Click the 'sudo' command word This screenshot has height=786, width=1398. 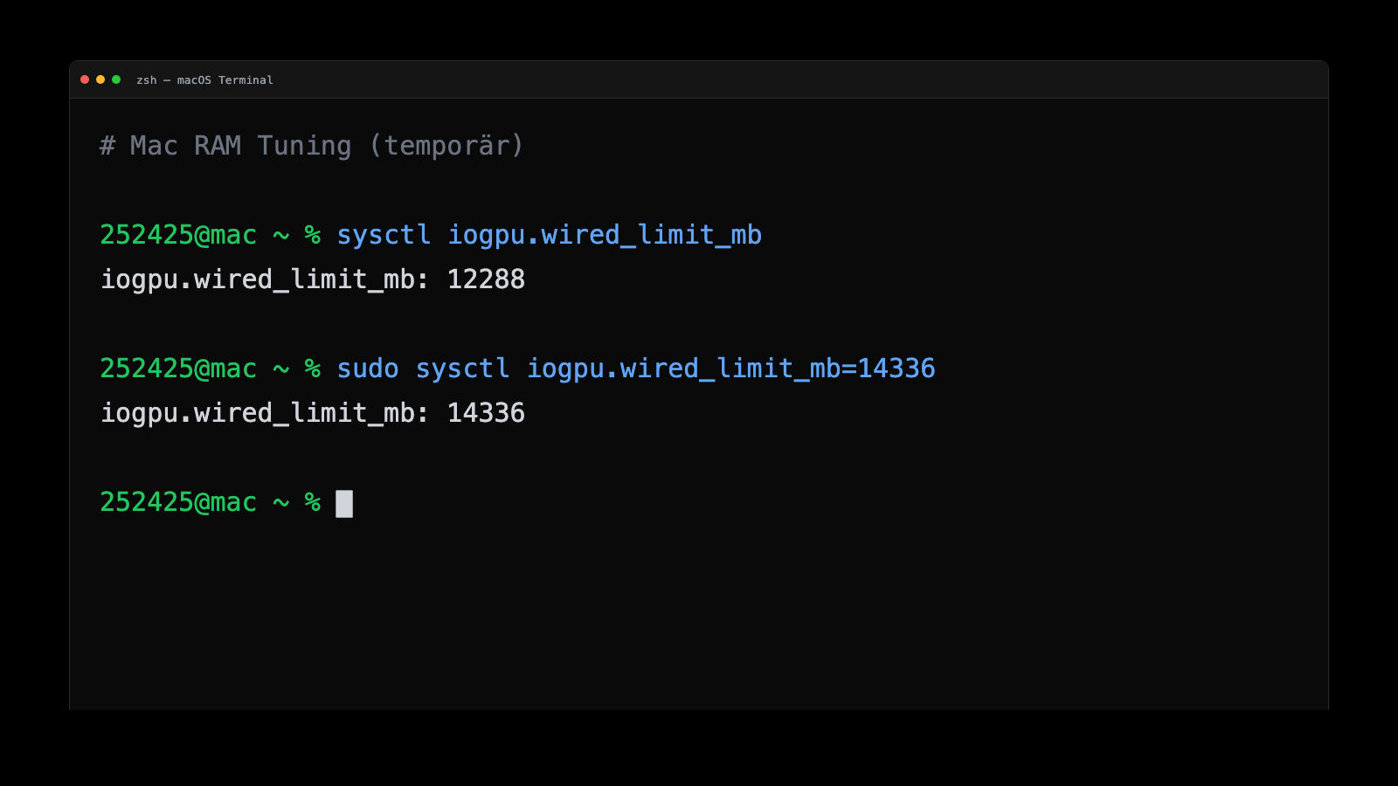point(368,369)
